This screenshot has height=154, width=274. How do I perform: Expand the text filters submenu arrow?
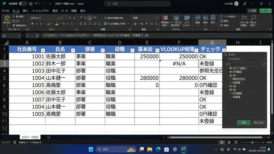click(265, 59)
